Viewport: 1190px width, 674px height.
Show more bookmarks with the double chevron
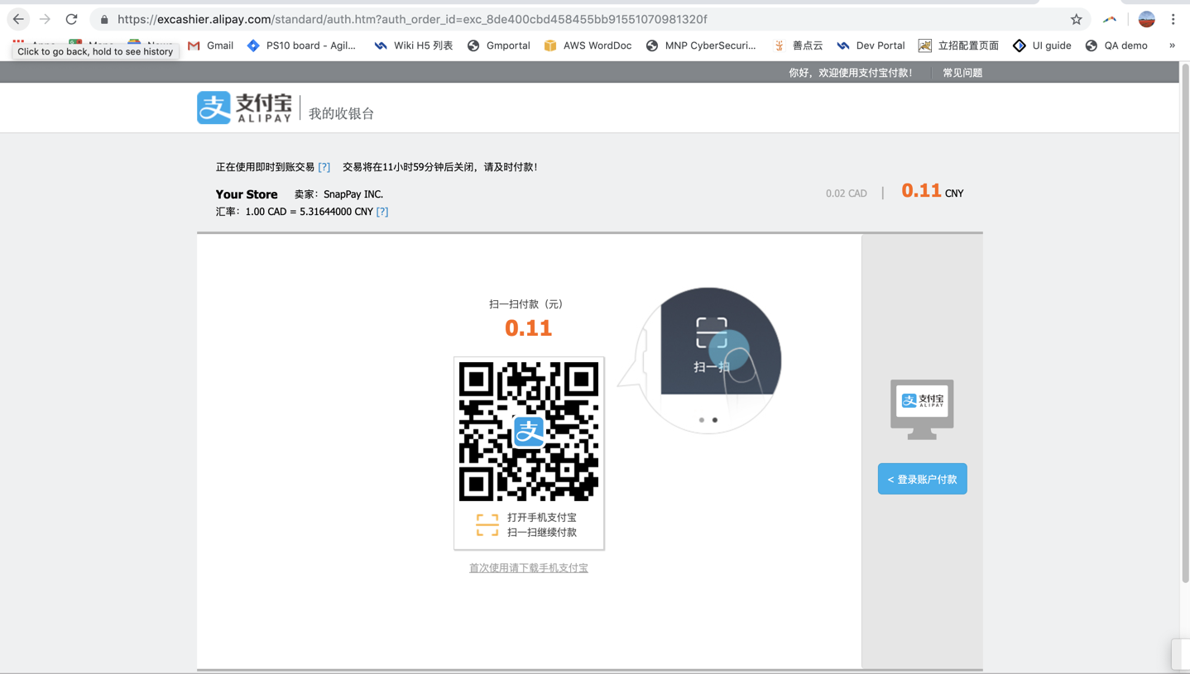1172,45
